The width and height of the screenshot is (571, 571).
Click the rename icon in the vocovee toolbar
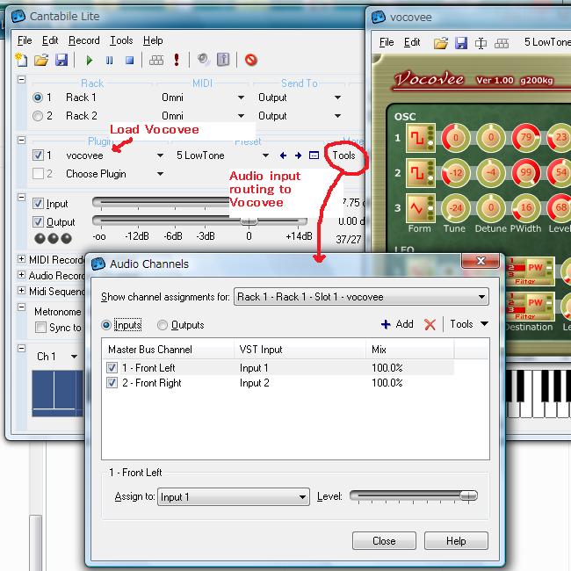tap(481, 44)
